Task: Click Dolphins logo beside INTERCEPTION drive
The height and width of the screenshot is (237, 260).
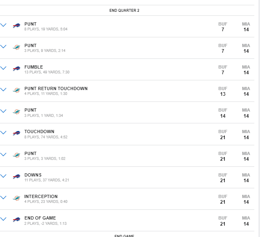Action: 16,198
